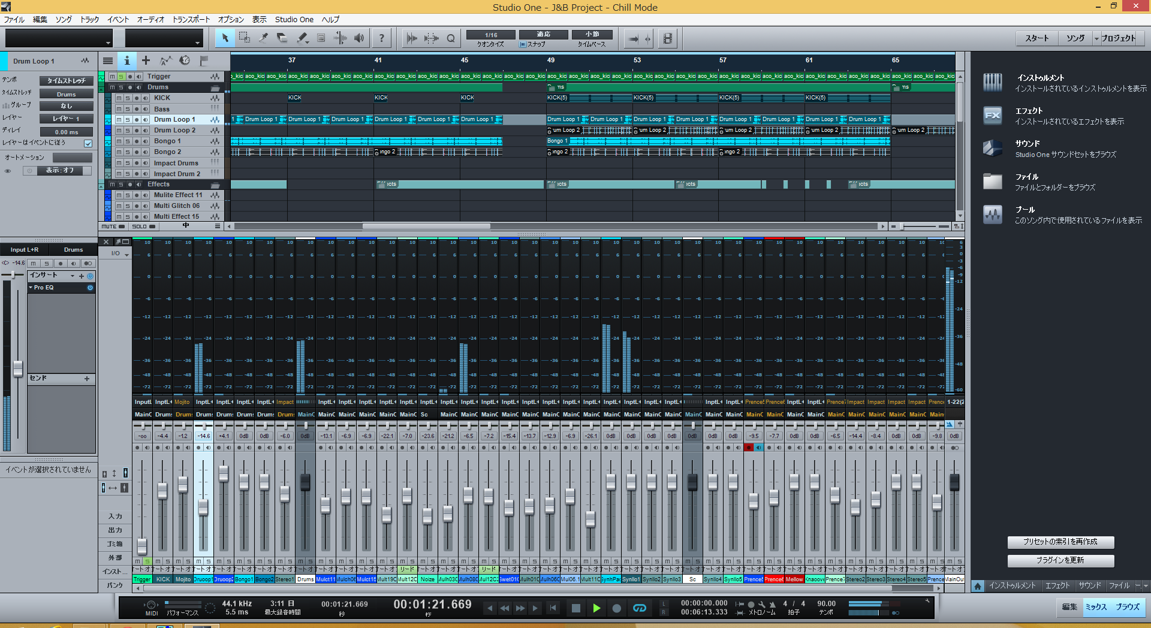1151x628 pixels.
Task: Select the Range tool in the toolbar
Action: coord(245,38)
